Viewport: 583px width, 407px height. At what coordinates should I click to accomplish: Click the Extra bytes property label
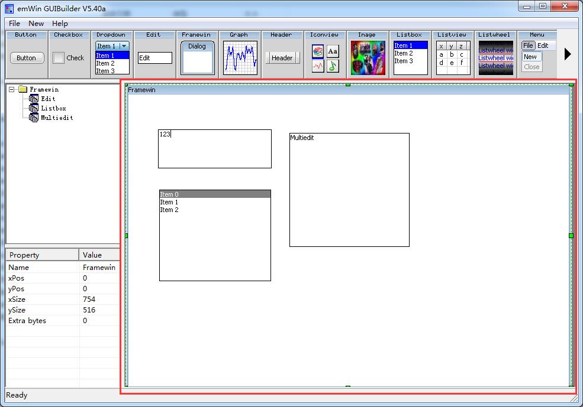coord(27,321)
